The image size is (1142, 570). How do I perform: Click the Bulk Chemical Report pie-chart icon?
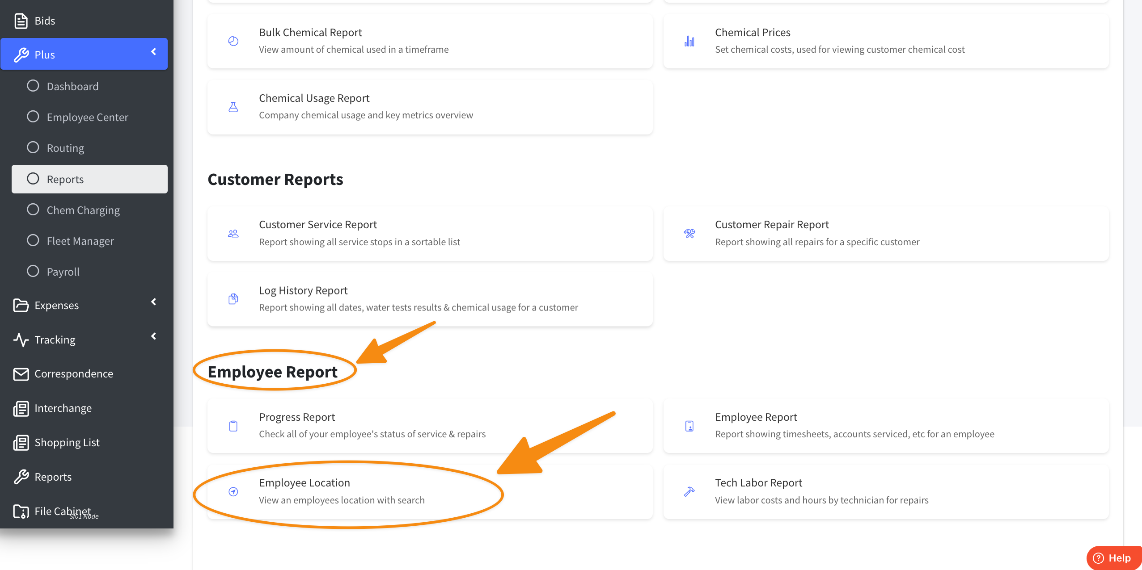(x=233, y=41)
